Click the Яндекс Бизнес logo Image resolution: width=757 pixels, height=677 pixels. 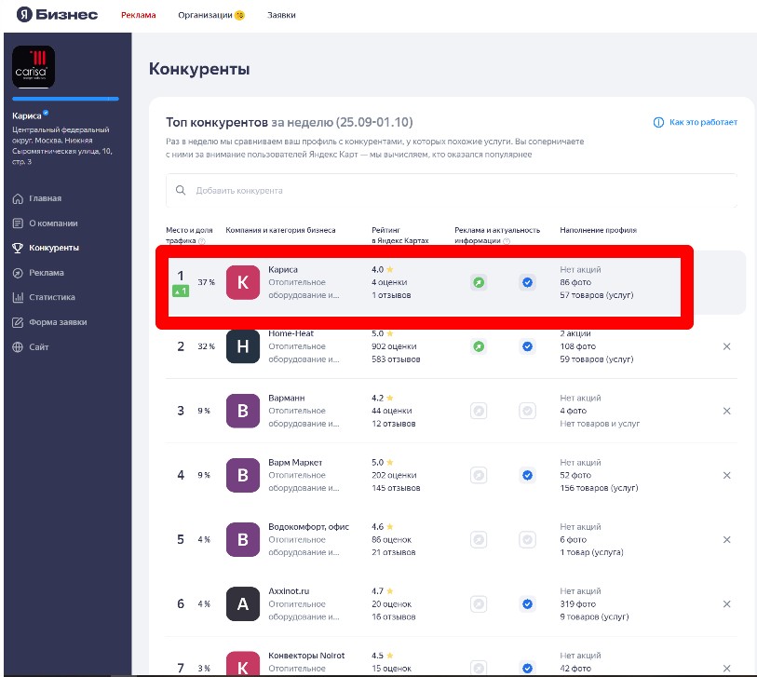pos(58,15)
